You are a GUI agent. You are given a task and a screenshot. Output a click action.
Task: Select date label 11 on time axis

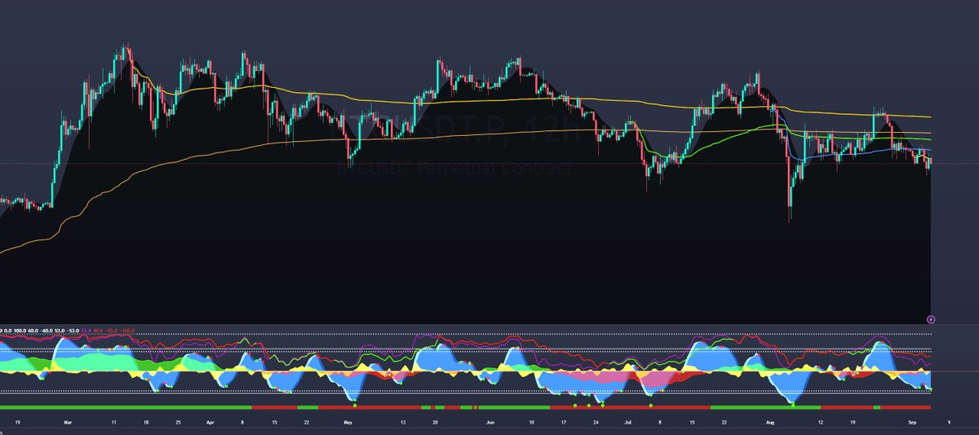[x=114, y=423]
